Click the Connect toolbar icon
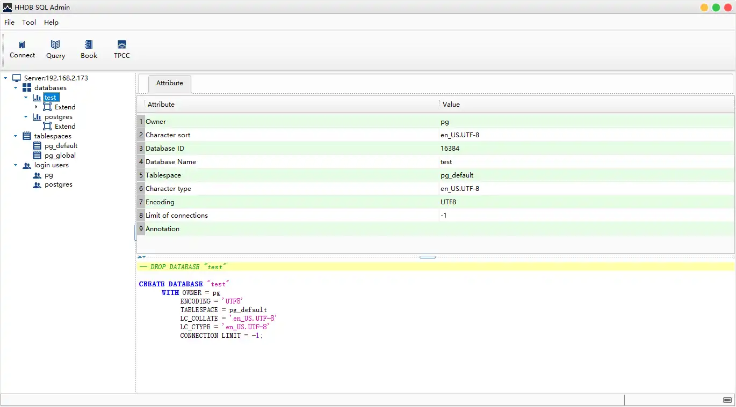Screen dimensions: 736x407 (22, 45)
